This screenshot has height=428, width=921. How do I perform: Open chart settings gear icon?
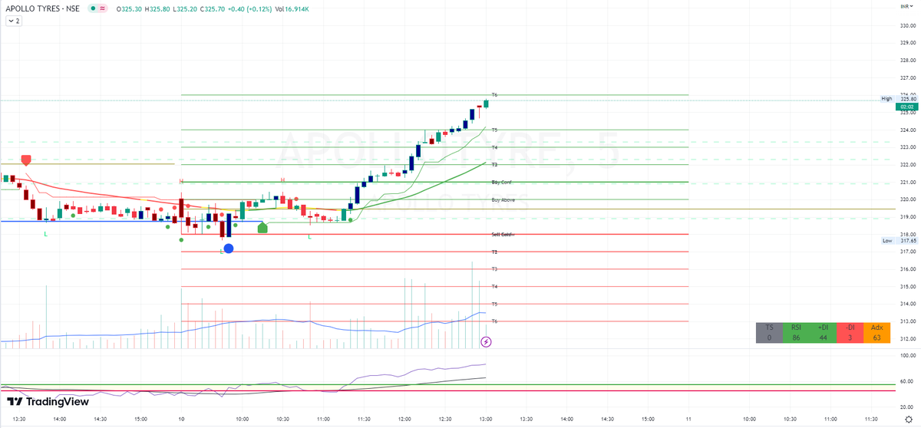tap(908, 420)
